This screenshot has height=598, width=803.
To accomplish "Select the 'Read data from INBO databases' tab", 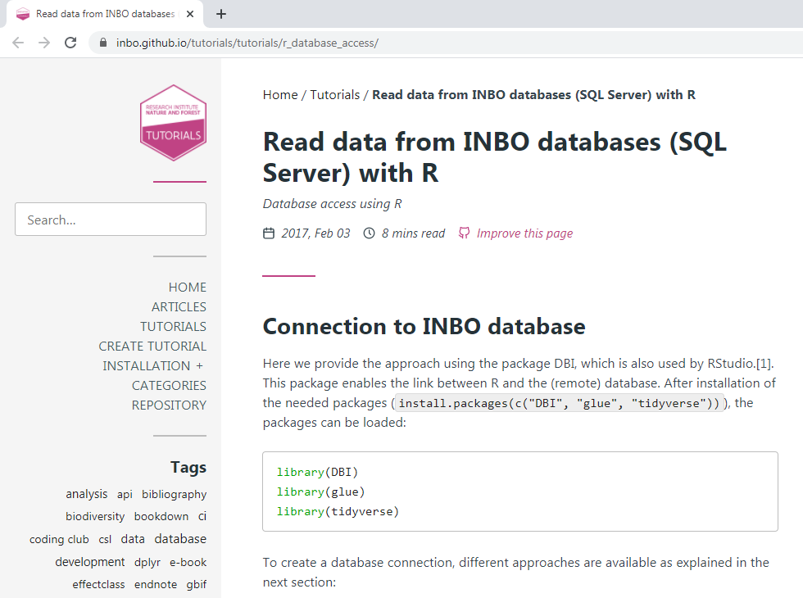I will pyautogui.click(x=105, y=14).
